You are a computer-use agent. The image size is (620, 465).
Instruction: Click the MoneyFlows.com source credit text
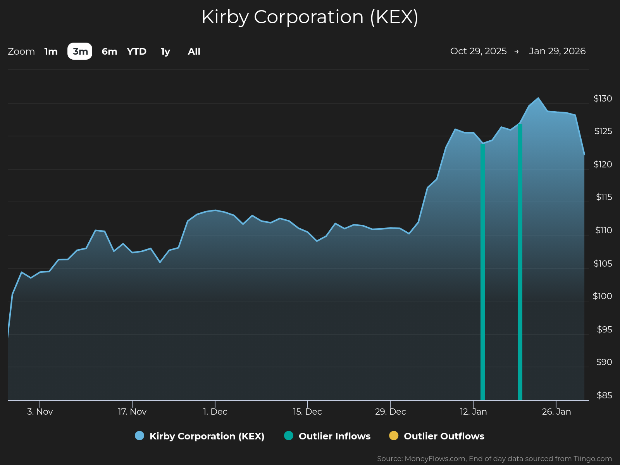[x=494, y=459]
